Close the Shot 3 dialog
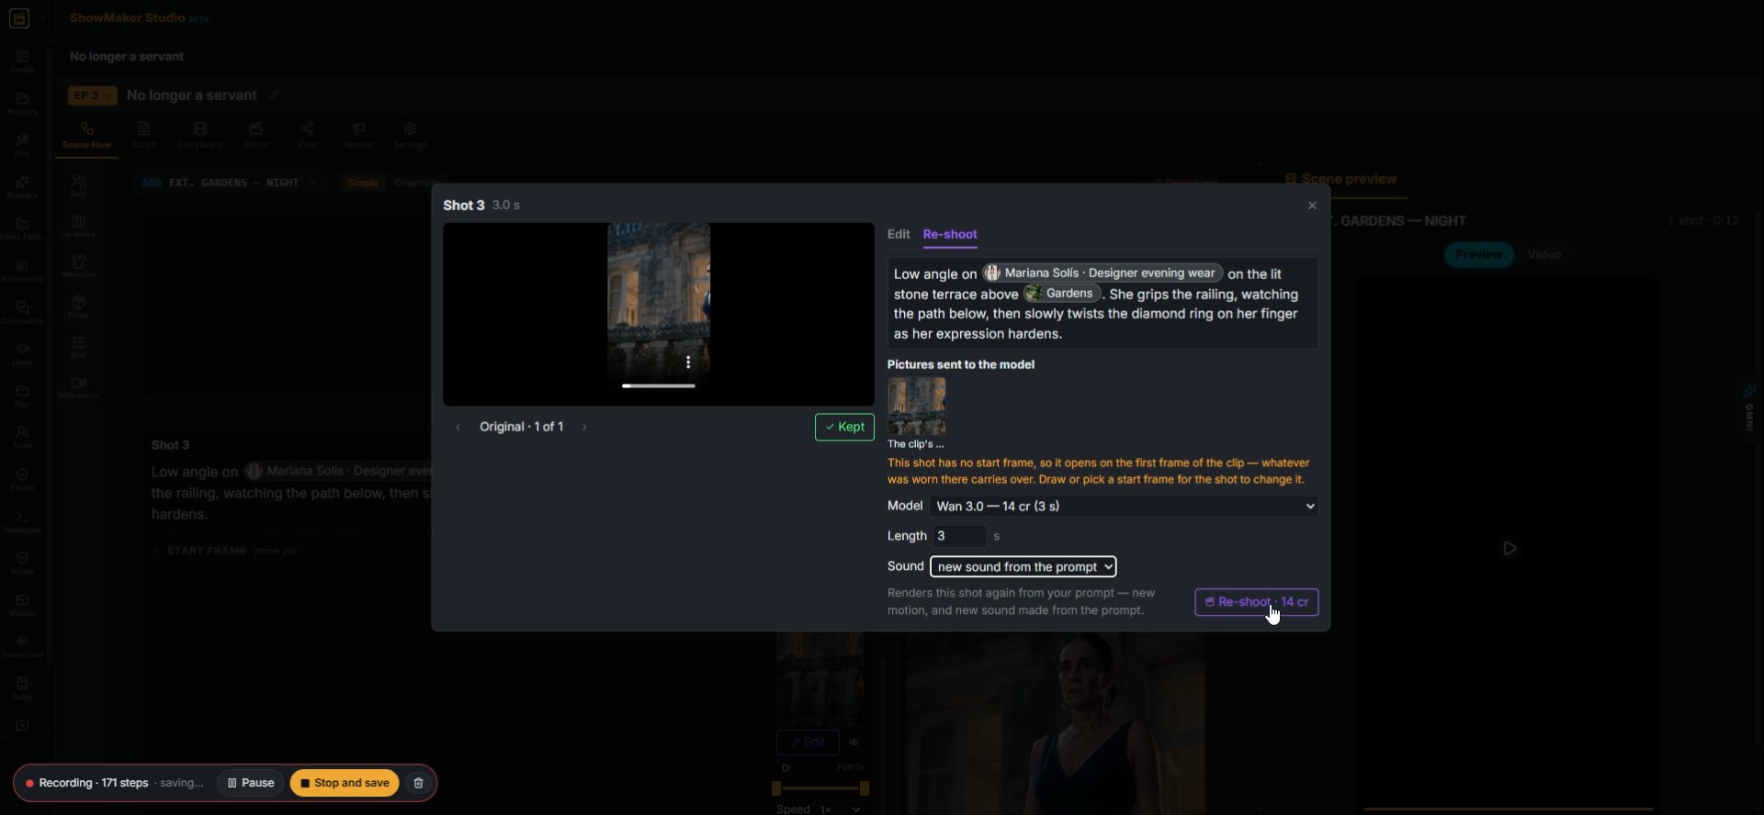Viewport: 1764px width, 815px height. [1312, 206]
